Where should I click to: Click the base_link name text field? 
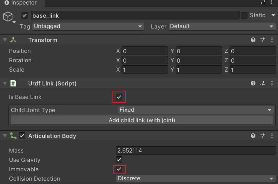point(135,15)
